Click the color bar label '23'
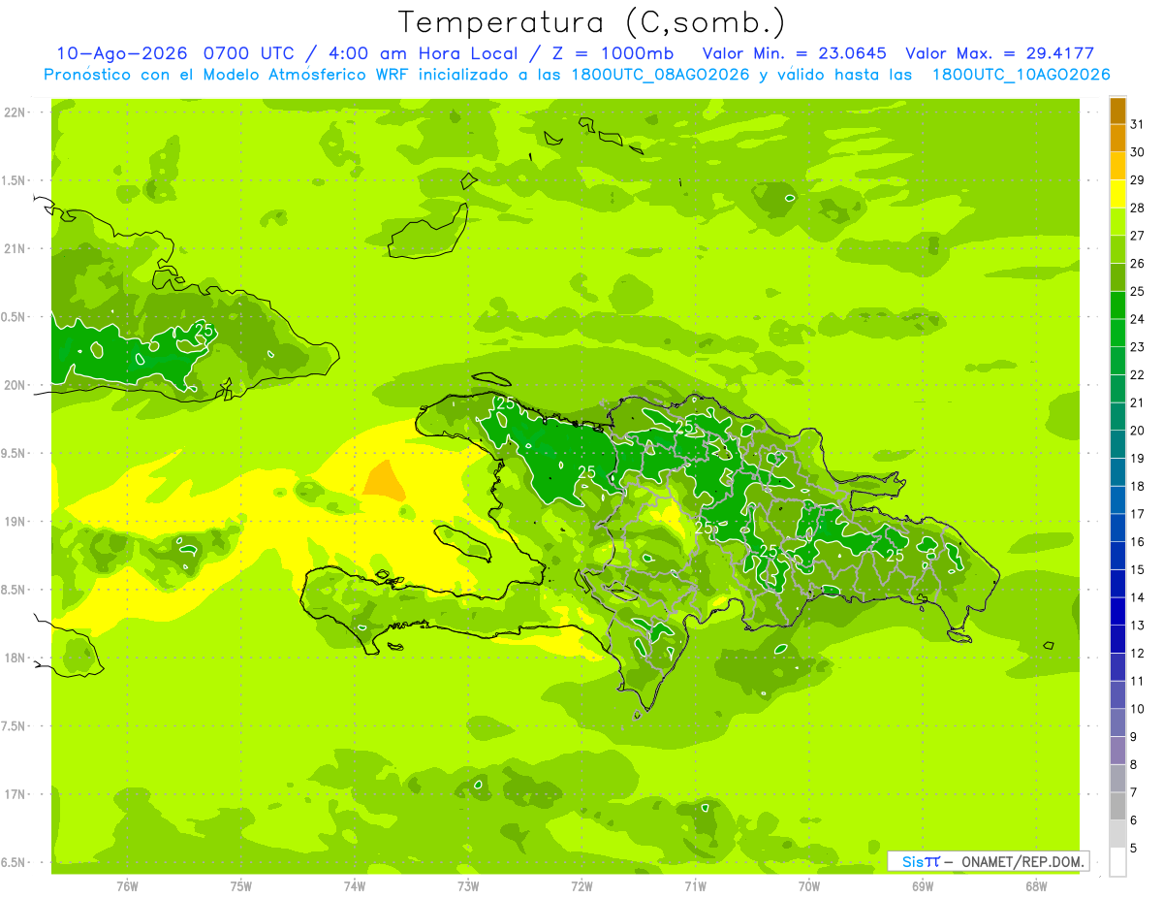Viewport: 1163px width, 899px height. click(1138, 347)
